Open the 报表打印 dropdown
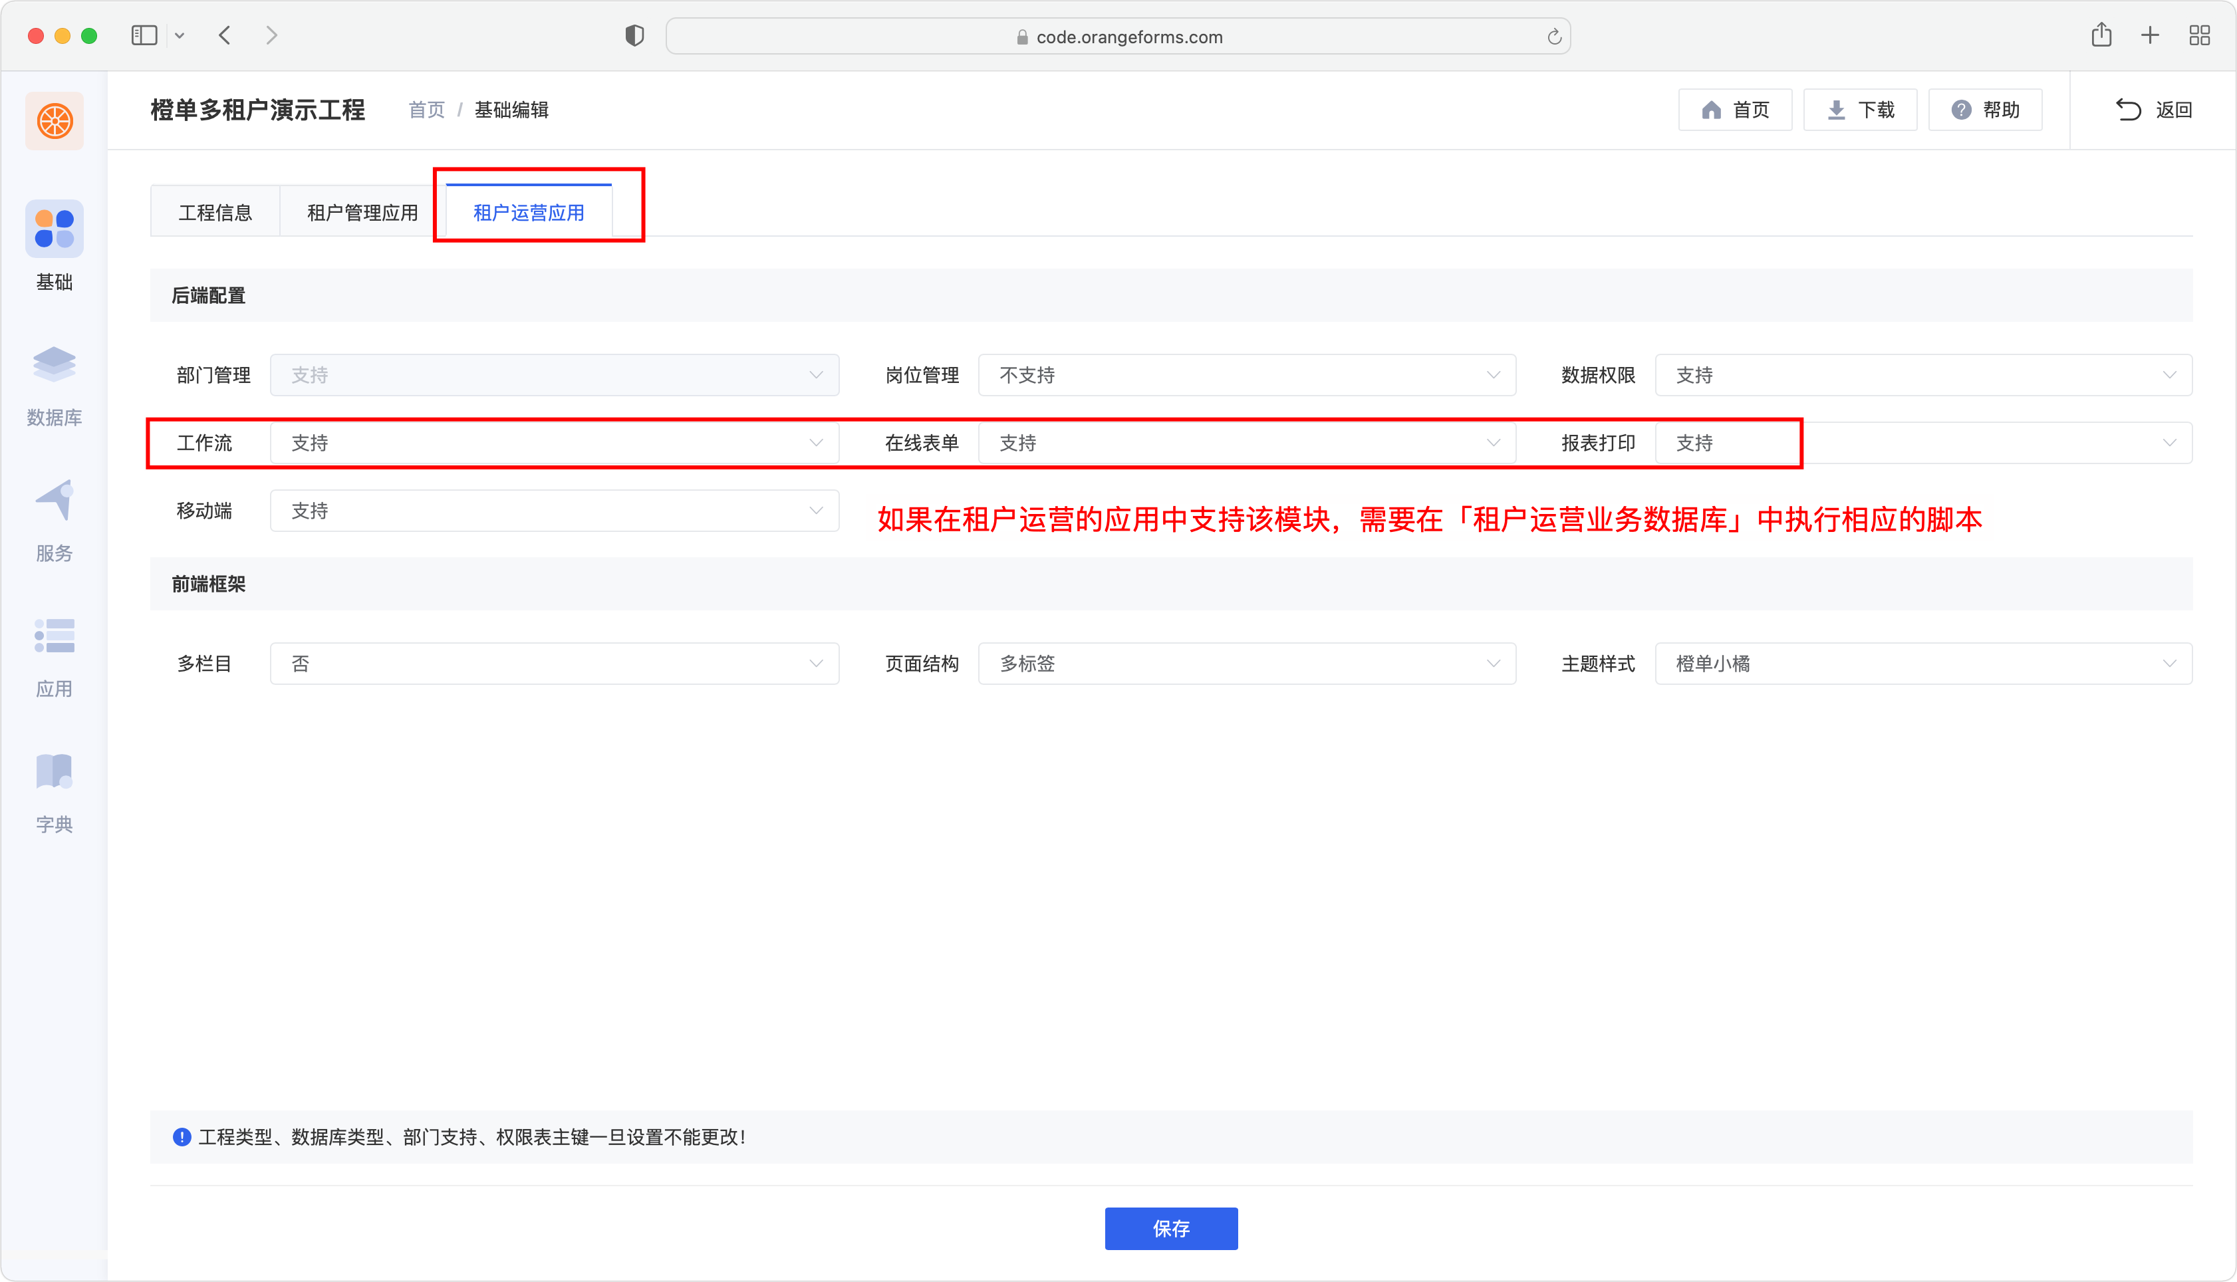Image resolution: width=2237 pixels, height=1282 pixels. pos(1922,443)
